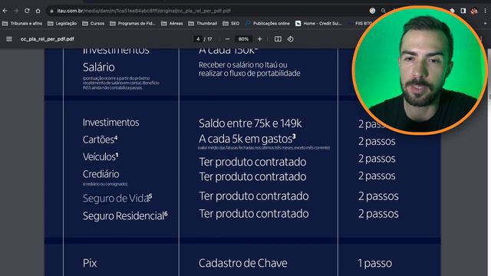491x276 pixels.
Task: Click 'Ter produto contratado' in Seguro de Vida row
Action: coord(254,196)
